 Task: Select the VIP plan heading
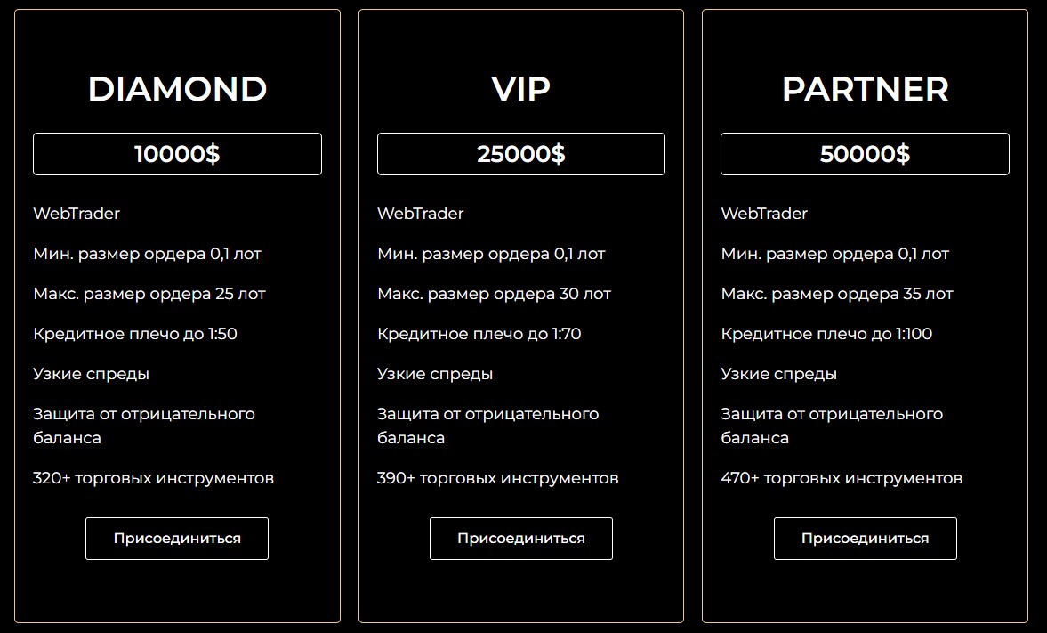(x=520, y=89)
